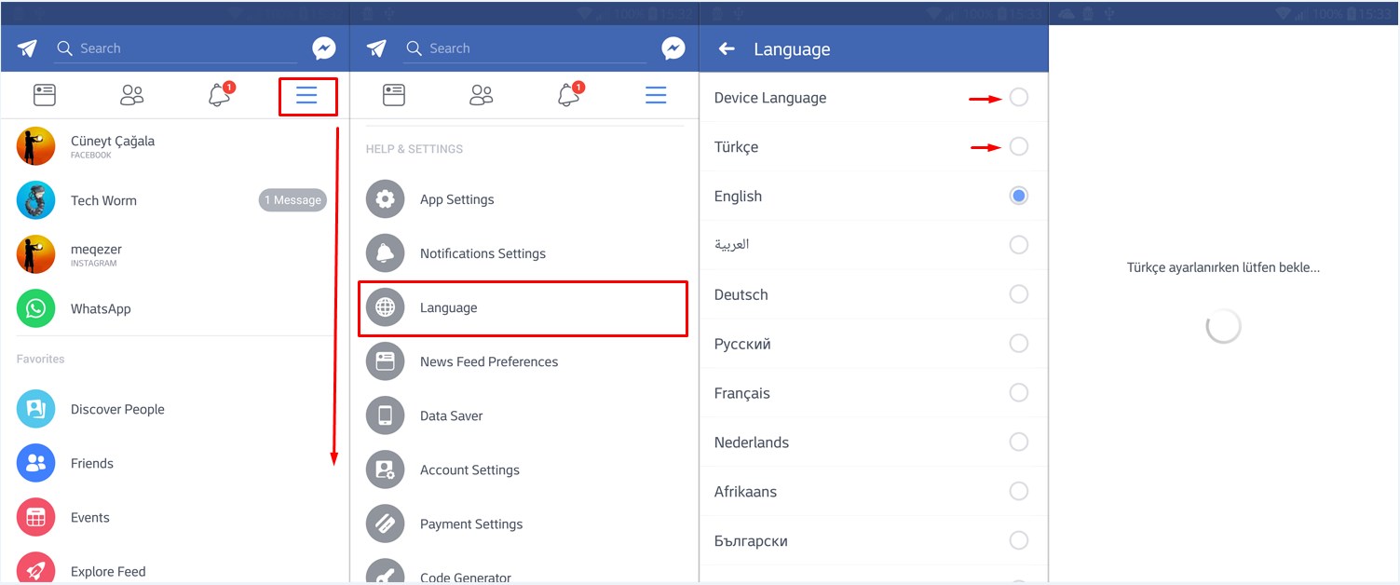Open WhatsApp via its green icon

(35, 308)
